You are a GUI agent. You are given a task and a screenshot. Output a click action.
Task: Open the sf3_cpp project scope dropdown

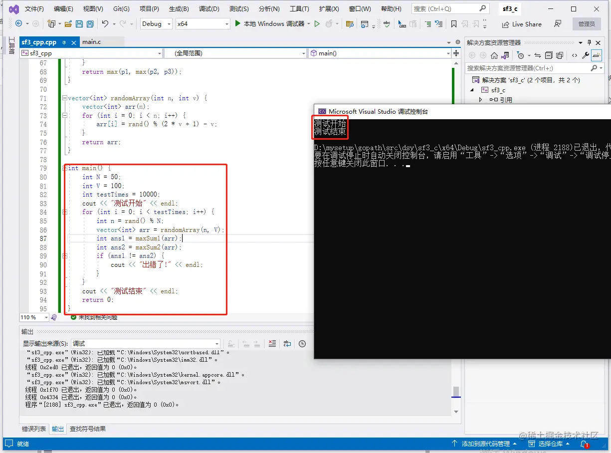tap(91, 53)
